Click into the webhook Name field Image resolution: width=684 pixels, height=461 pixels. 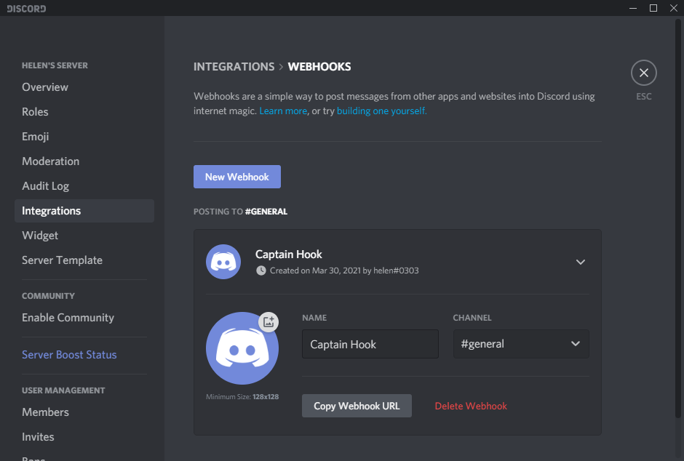370,344
